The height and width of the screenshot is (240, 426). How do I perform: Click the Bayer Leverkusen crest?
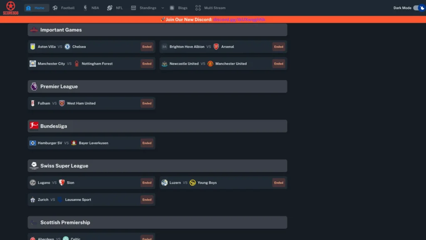(74, 143)
